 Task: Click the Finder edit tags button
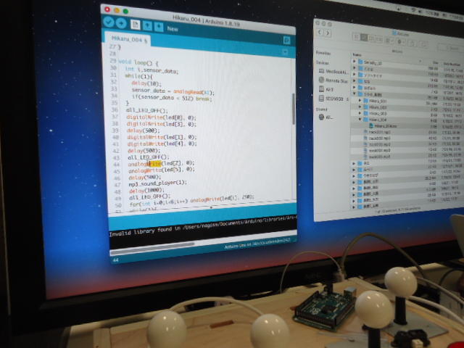(x=423, y=44)
